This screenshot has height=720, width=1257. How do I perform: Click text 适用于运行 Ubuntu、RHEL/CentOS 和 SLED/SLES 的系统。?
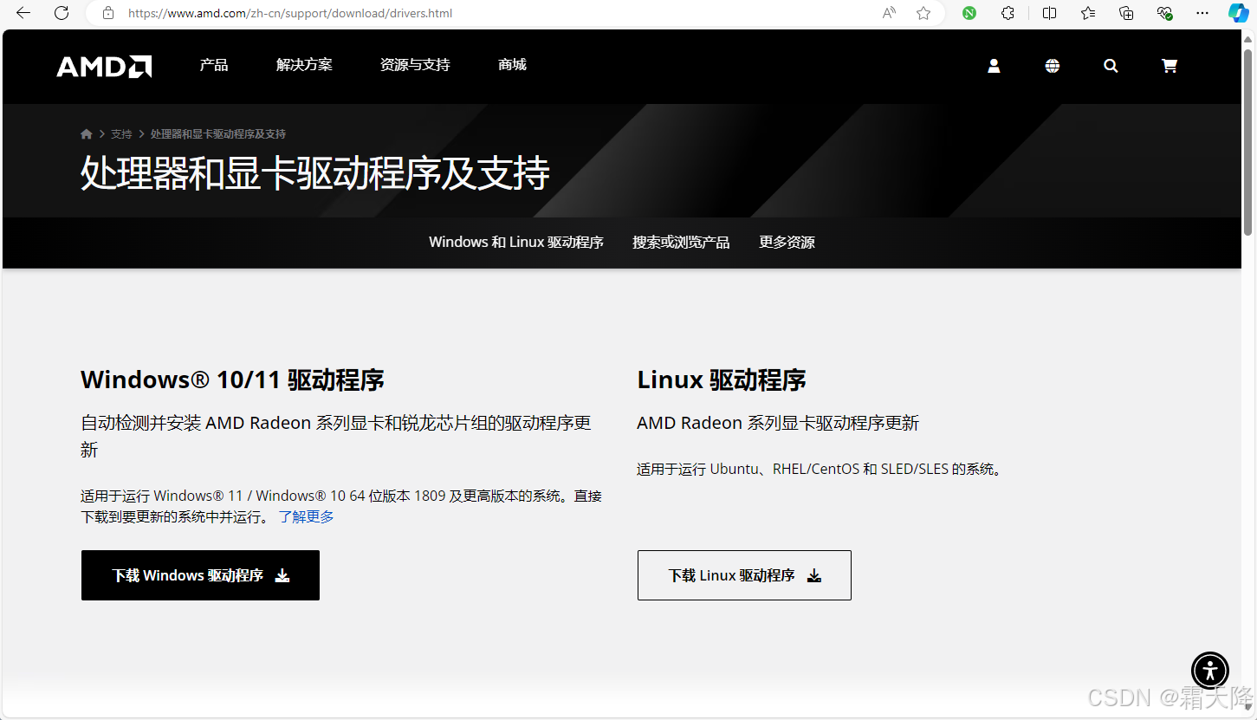[820, 470]
